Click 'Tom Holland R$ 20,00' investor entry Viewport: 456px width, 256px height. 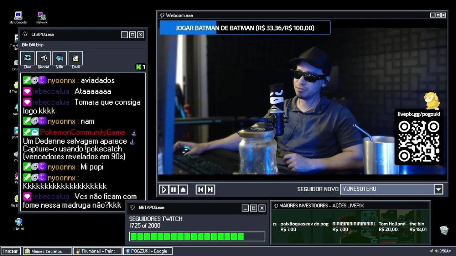point(392,226)
